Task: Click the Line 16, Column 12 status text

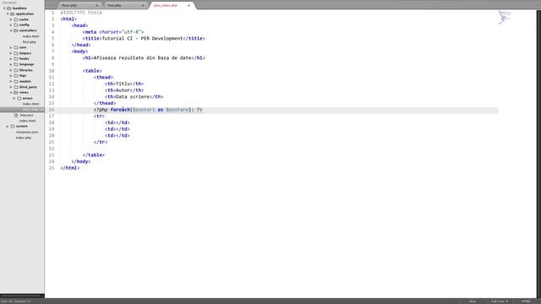Action: click(16, 301)
